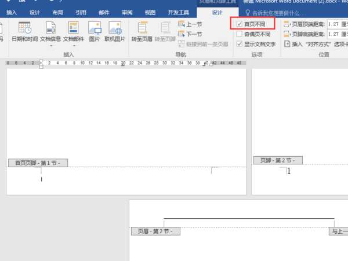348x261 pixels.
Task: Switch to the Layout (布局) tab
Action: (x=57, y=13)
